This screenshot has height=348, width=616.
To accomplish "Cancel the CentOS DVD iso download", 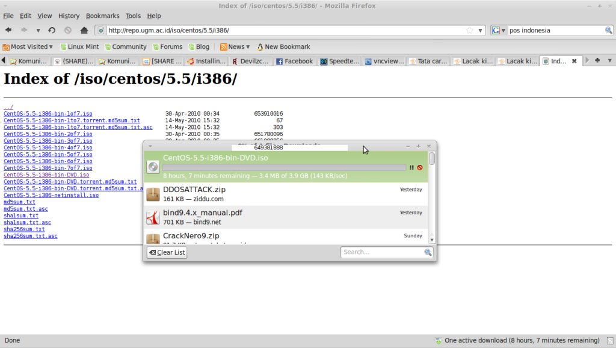I will coord(420,167).
